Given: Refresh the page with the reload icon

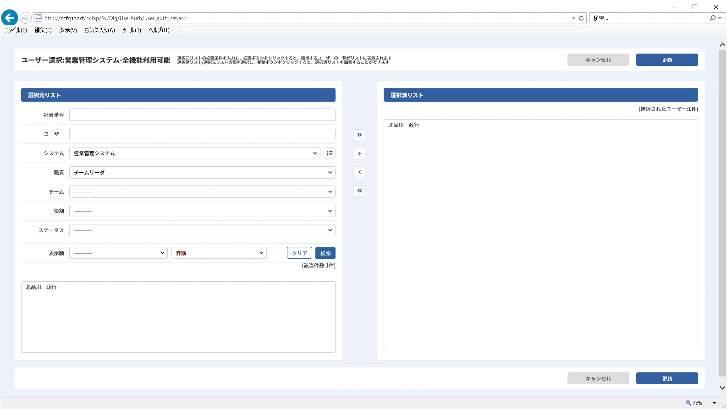Looking at the screenshot, I should 581,18.
